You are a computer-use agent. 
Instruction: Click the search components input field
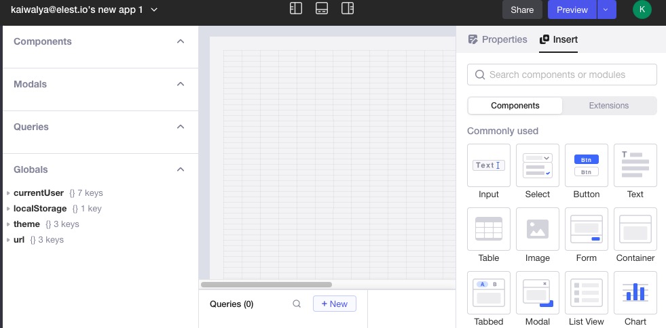pyautogui.click(x=562, y=75)
